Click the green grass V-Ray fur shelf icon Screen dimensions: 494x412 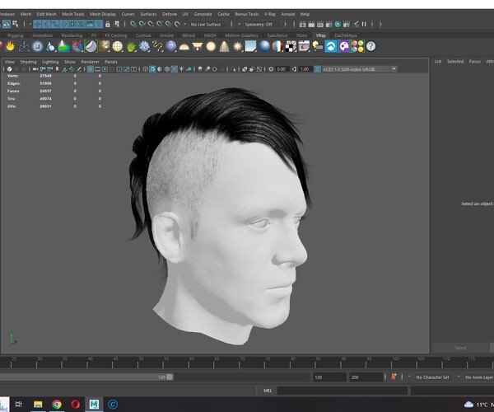(x=131, y=47)
